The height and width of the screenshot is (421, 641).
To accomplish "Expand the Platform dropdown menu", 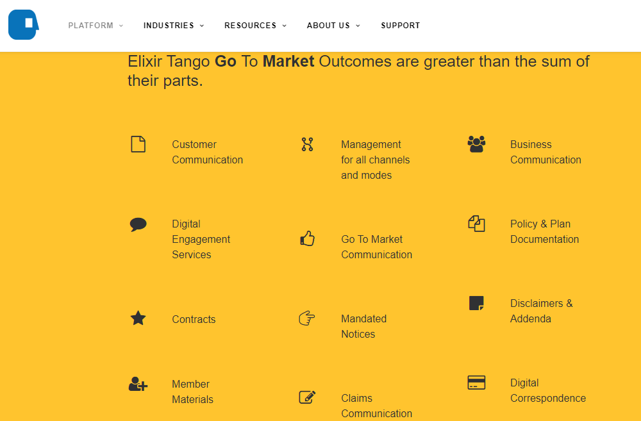I will pyautogui.click(x=96, y=26).
